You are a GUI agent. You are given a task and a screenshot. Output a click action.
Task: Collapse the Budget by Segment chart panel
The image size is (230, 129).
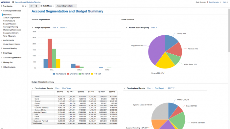point(32,28)
